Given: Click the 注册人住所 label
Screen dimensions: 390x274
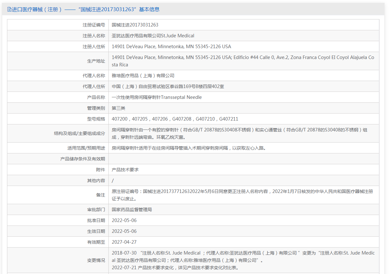Looking at the screenshot, I should pyautogui.click(x=94, y=47).
